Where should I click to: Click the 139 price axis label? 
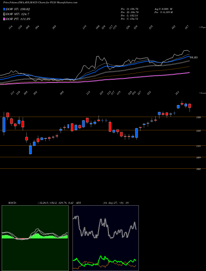point(198,117)
